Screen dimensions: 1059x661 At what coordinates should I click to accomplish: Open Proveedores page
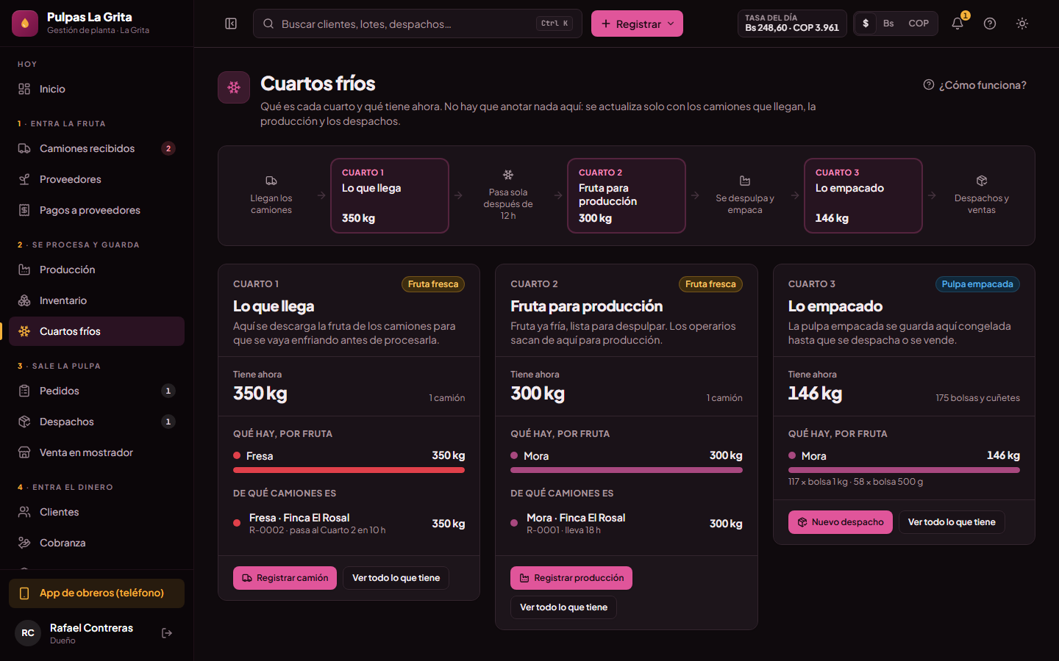point(96,179)
